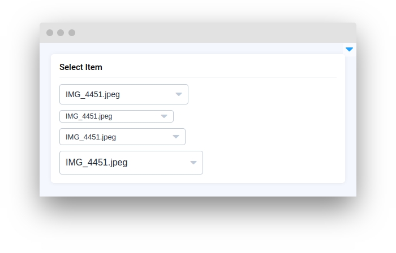Open the largest bottom IMG_4451.jpeg select box

pyautogui.click(x=131, y=163)
